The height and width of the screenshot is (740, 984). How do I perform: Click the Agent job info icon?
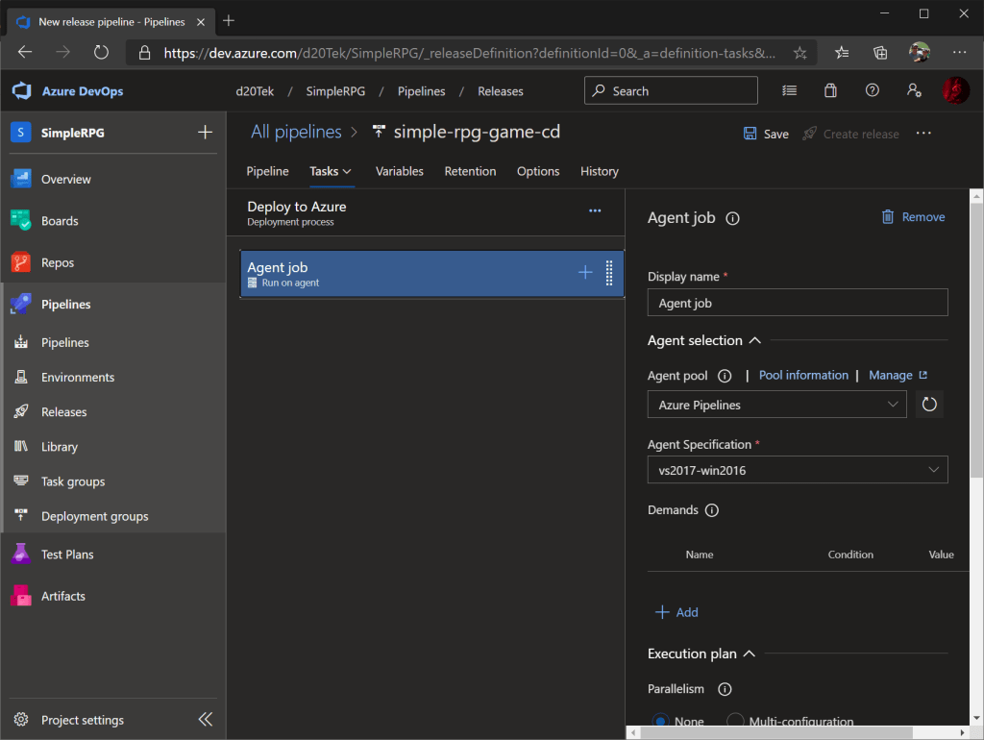pos(732,218)
